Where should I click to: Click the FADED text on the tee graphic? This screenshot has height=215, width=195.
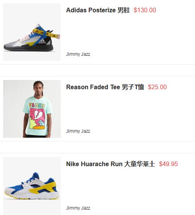pos(37,106)
